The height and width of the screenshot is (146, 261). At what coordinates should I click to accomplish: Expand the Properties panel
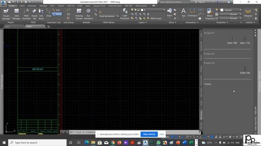pyautogui.click(x=222, y=22)
